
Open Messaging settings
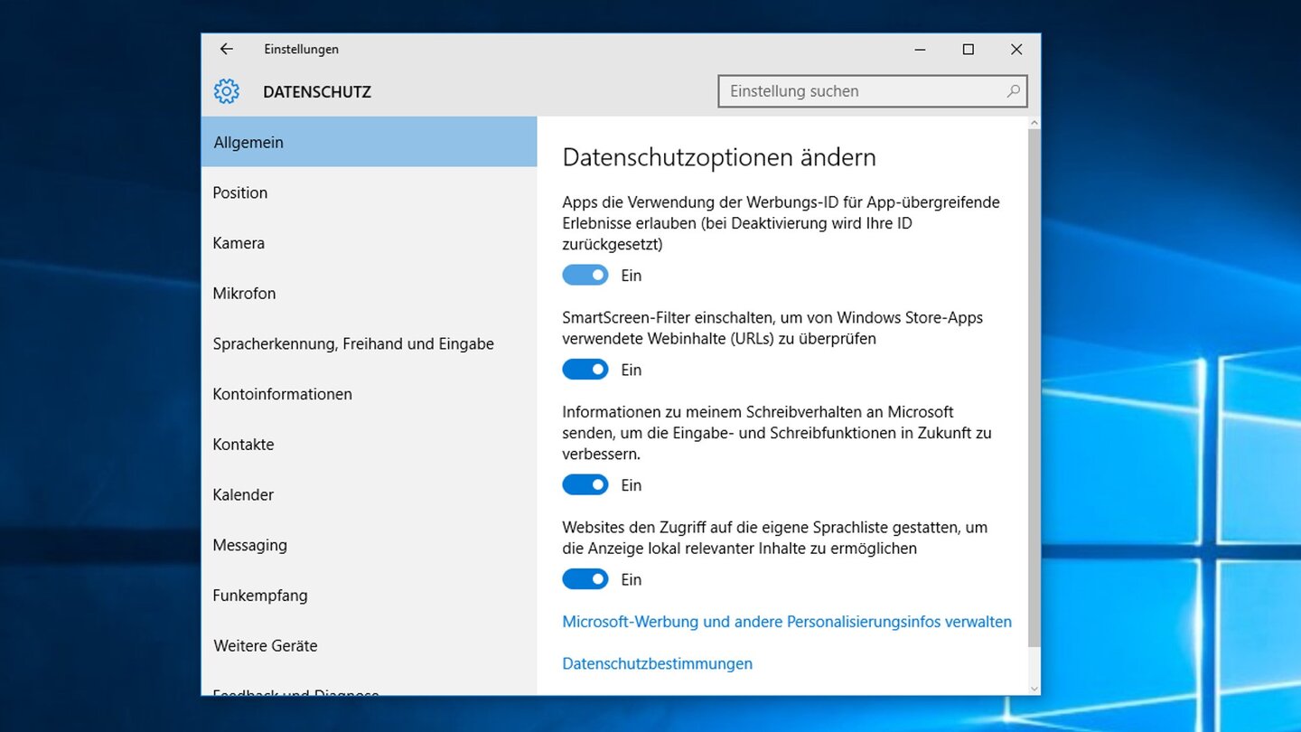coord(370,545)
